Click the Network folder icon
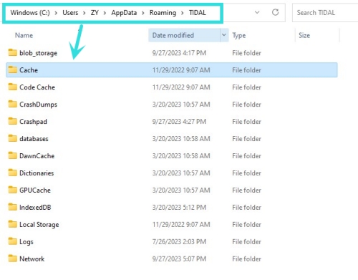Viewport: 358px width, 280px height. (13, 259)
